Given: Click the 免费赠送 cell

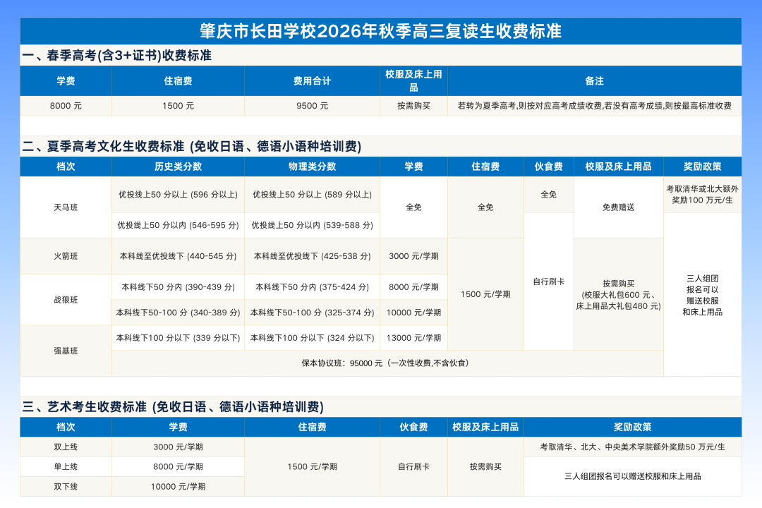Looking at the screenshot, I should (x=618, y=207).
